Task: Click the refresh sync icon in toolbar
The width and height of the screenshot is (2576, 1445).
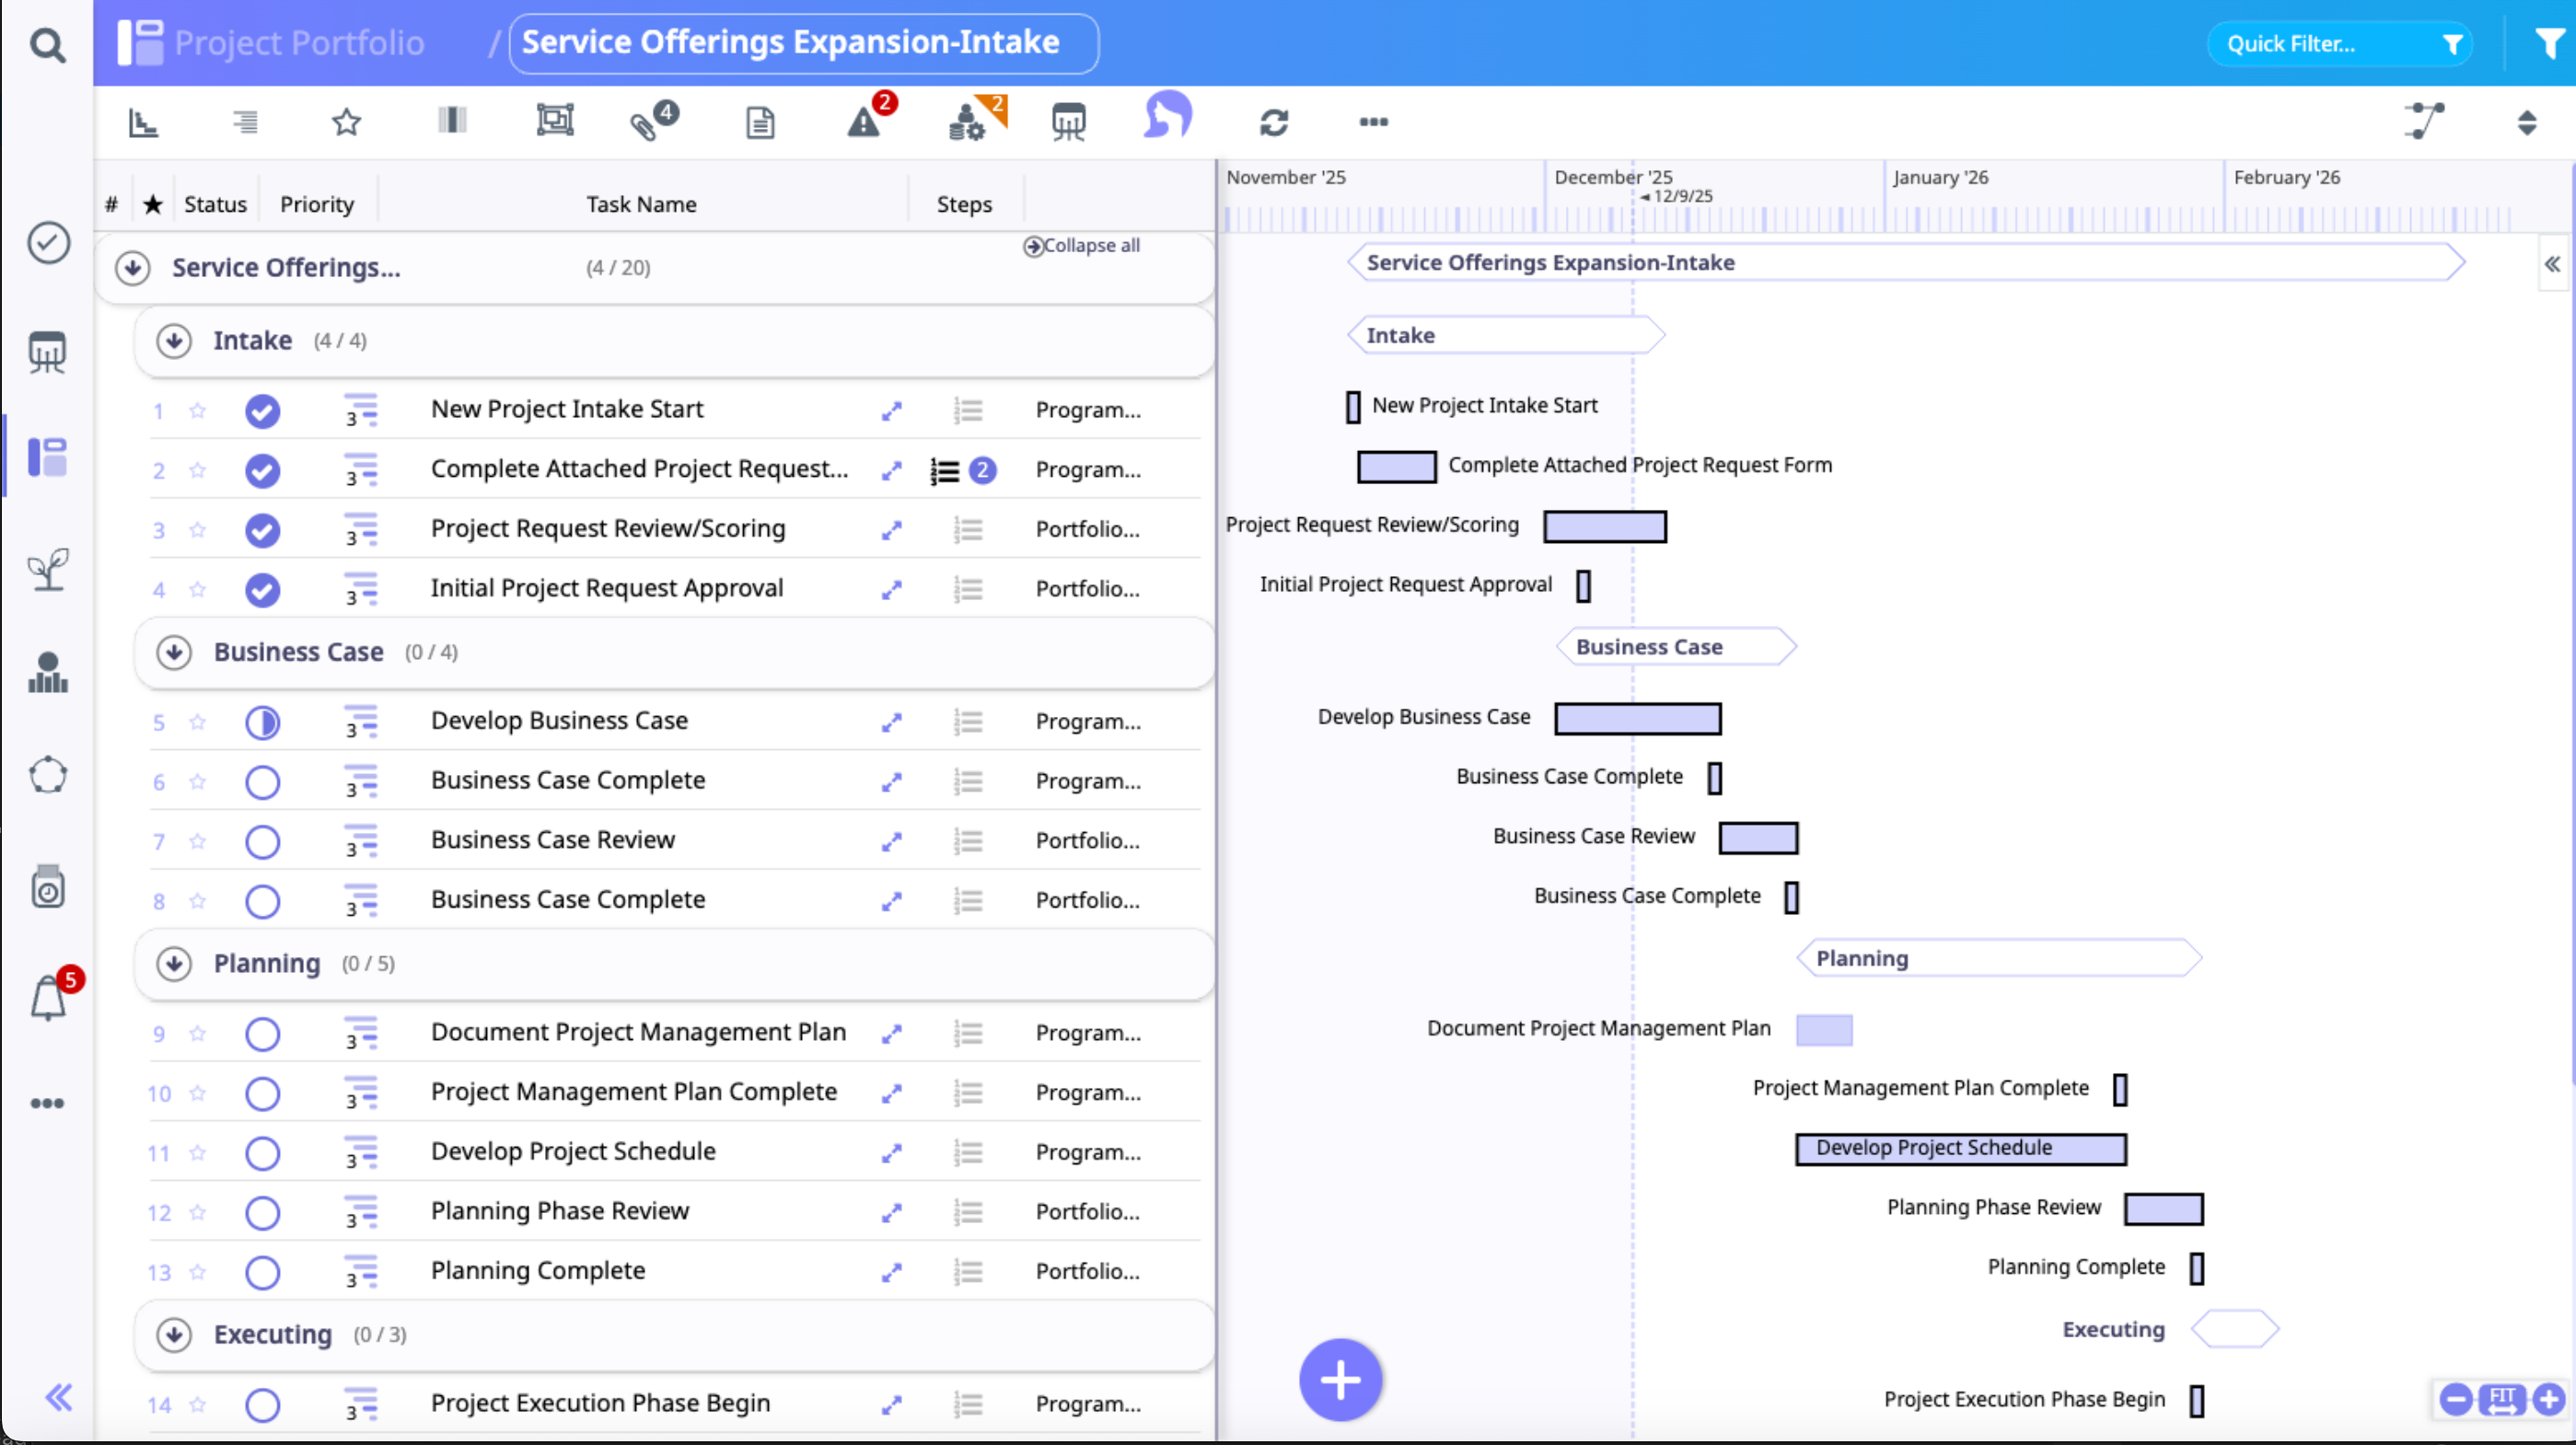Action: tap(1273, 122)
